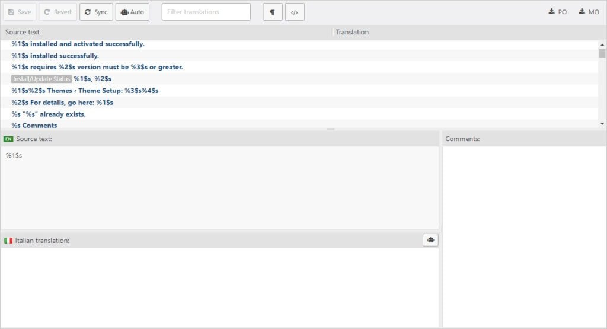The image size is (607, 329).
Task: Click the Auto translate robot button
Action: tap(132, 12)
